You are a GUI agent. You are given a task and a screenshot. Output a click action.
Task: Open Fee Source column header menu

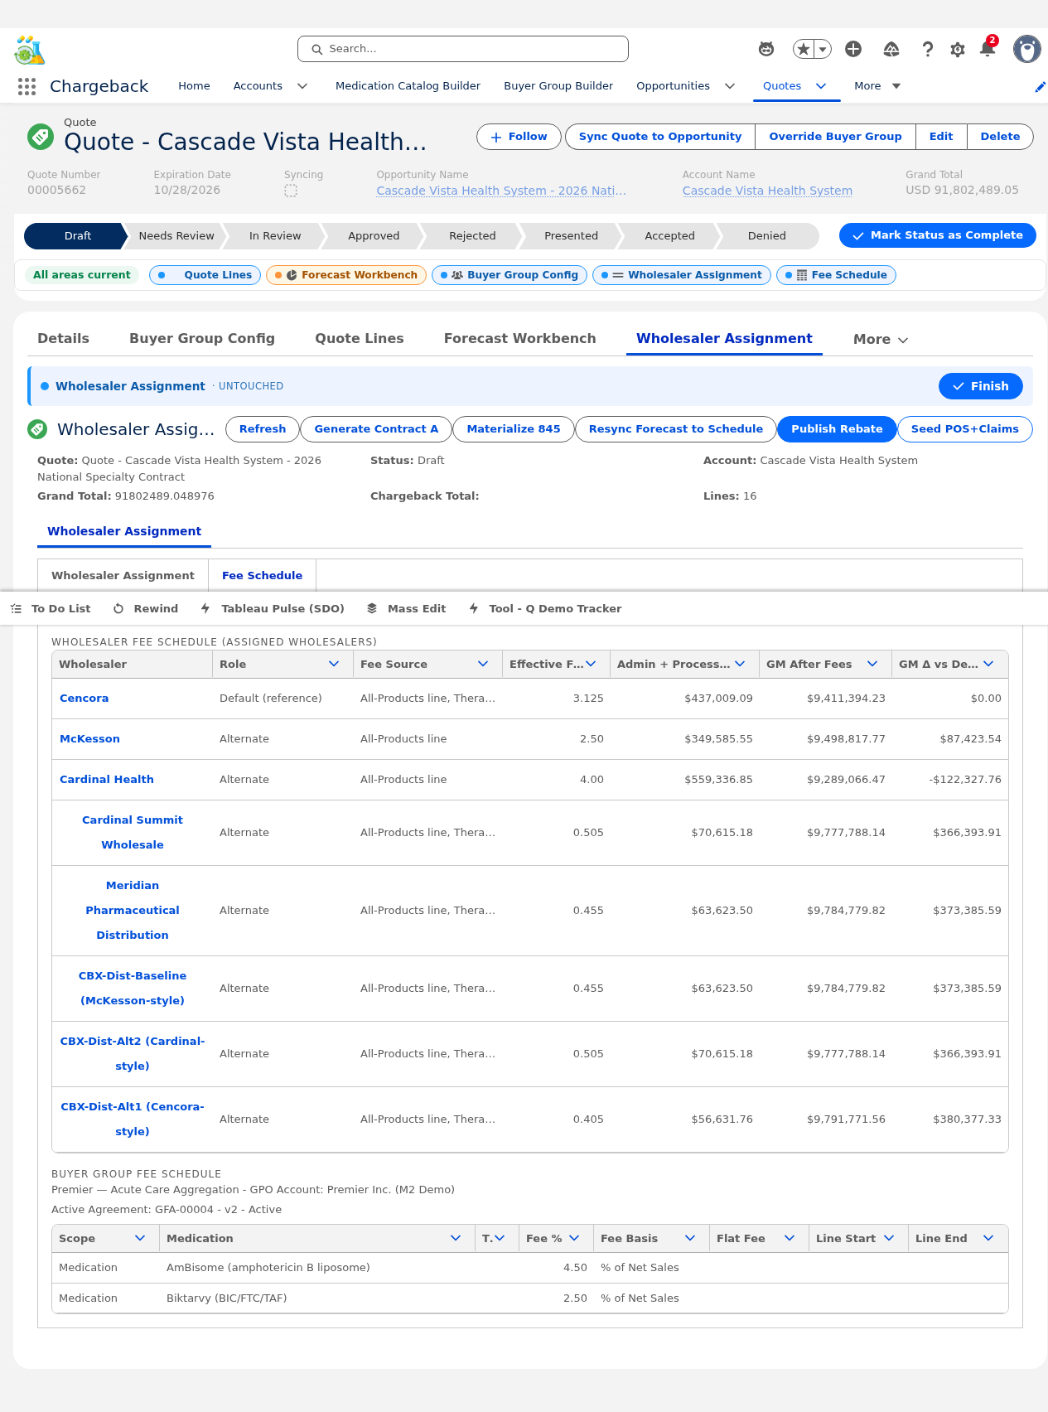point(483,665)
